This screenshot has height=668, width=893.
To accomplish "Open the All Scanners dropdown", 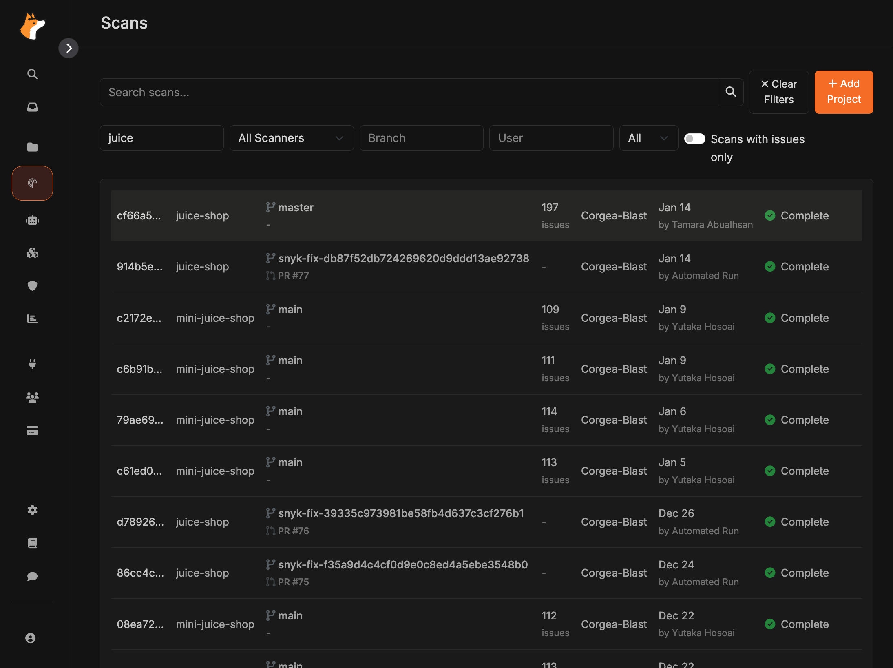I will point(292,138).
